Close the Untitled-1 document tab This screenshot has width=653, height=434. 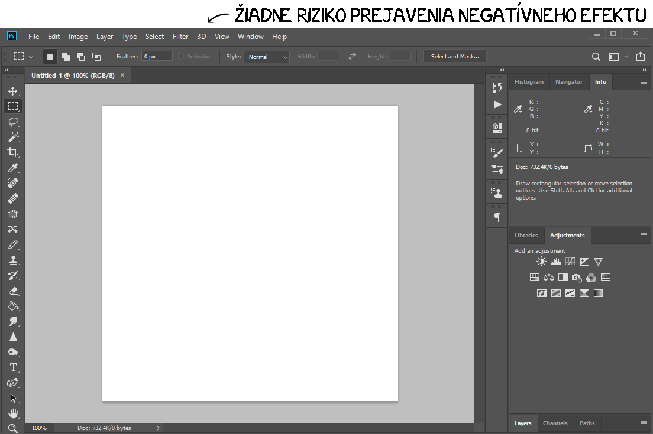click(122, 76)
